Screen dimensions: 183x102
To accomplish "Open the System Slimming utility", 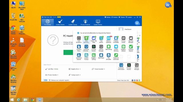I will coord(116,48).
